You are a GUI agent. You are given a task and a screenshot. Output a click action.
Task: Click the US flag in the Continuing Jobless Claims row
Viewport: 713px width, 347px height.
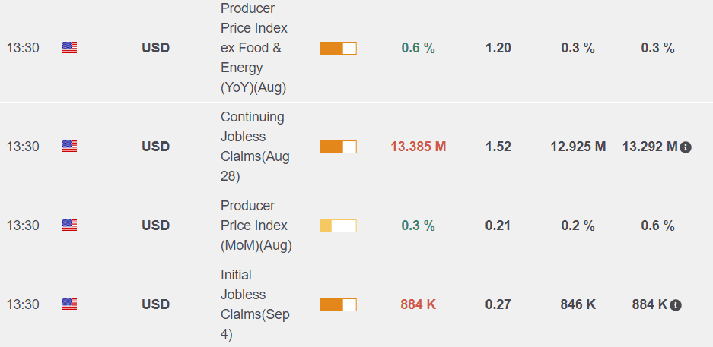tap(69, 146)
